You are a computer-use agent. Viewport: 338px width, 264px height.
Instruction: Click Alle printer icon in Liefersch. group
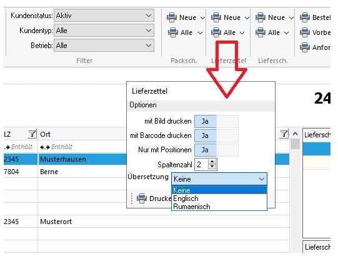click(x=261, y=32)
